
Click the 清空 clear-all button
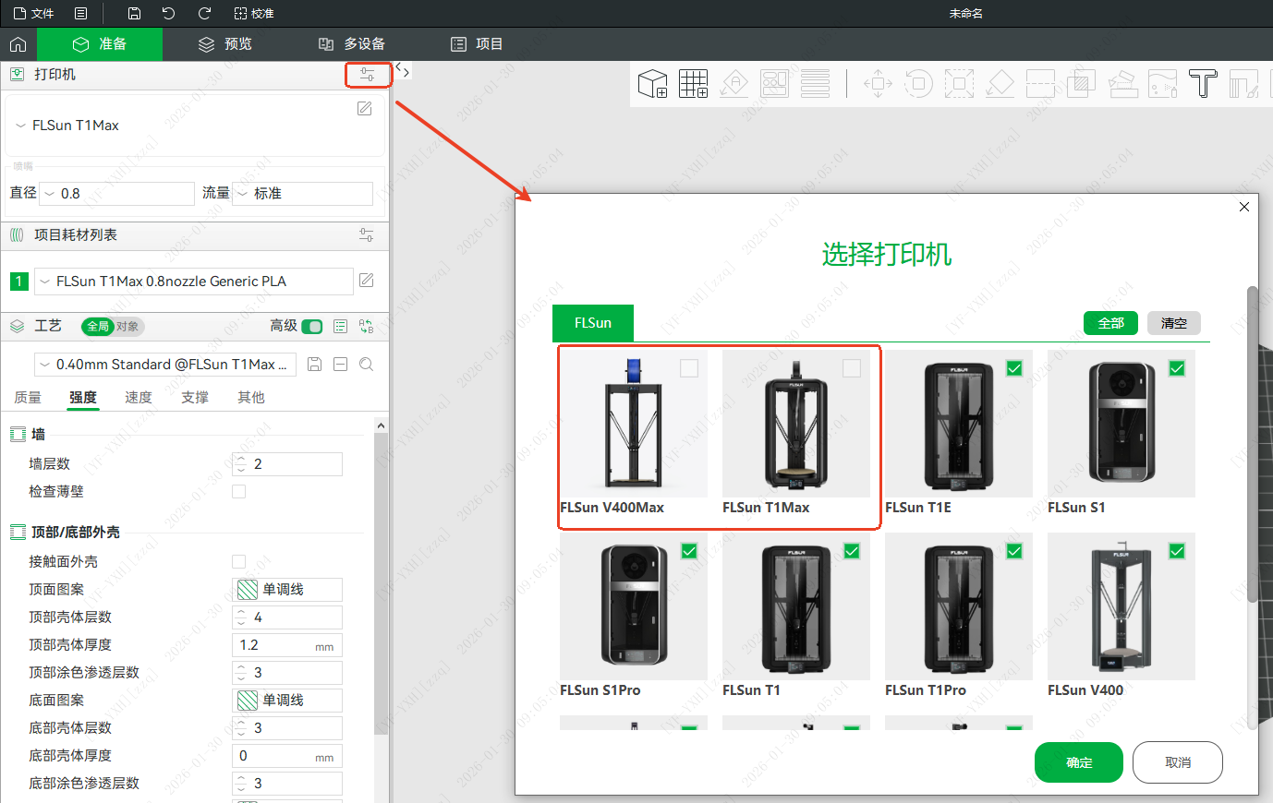pyautogui.click(x=1173, y=323)
